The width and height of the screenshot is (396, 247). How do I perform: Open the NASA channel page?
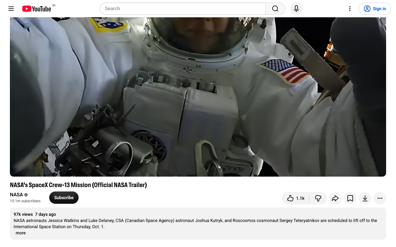point(16,195)
